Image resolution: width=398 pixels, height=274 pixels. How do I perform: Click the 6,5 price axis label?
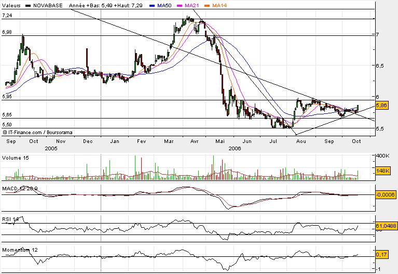(381, 66)
